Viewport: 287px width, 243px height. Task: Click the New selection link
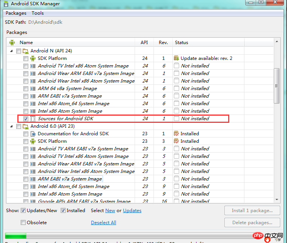pos(110,211)
